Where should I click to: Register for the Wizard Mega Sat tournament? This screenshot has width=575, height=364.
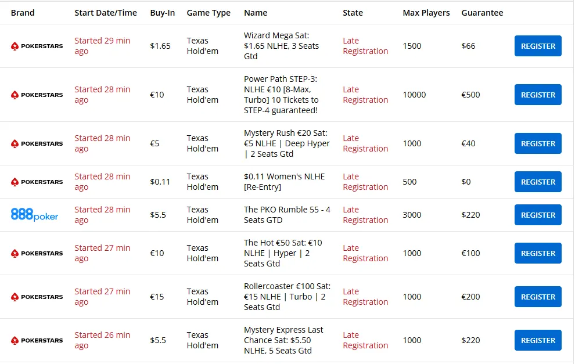click(x=537, y=46)
